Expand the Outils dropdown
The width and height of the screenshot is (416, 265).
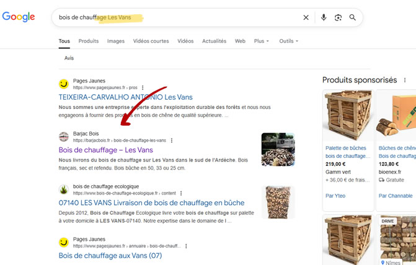point(288,41)
